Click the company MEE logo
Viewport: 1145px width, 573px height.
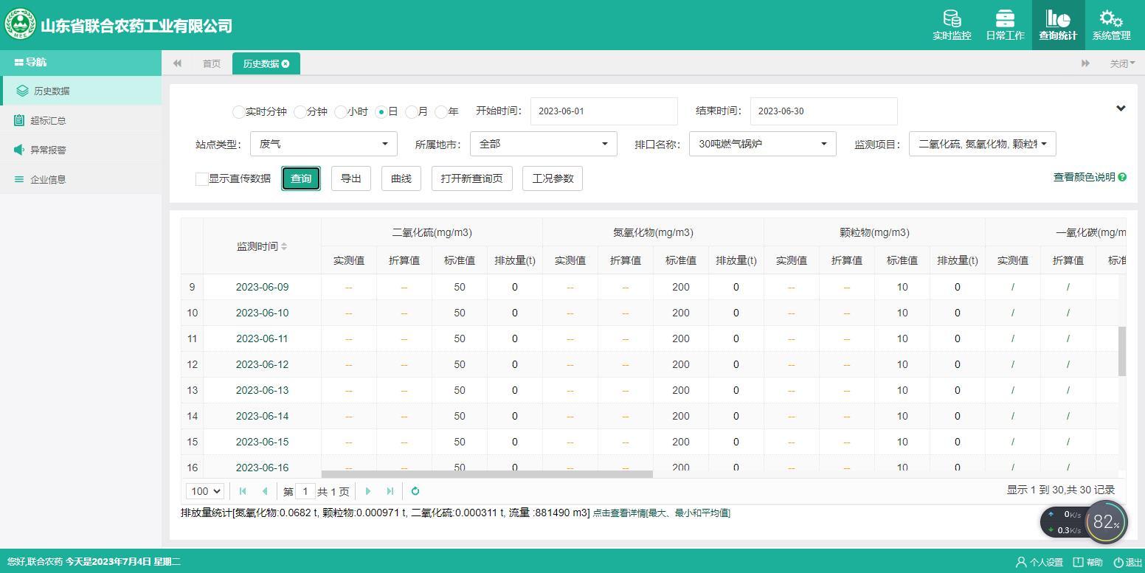20,24
